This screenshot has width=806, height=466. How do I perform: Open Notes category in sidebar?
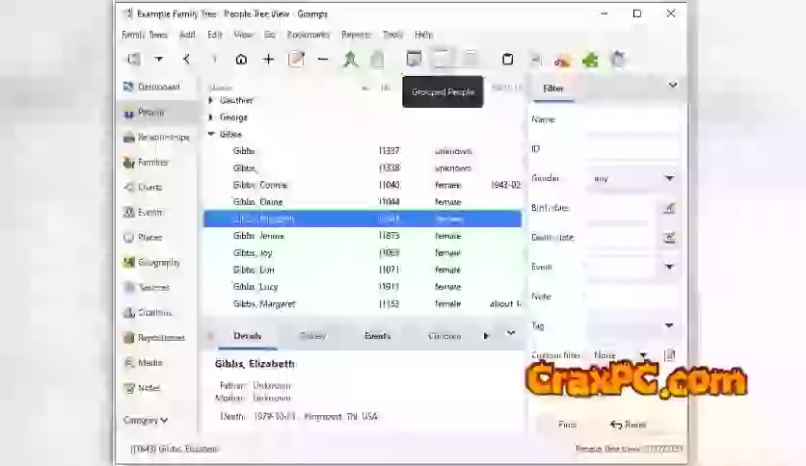coord(157,388)
